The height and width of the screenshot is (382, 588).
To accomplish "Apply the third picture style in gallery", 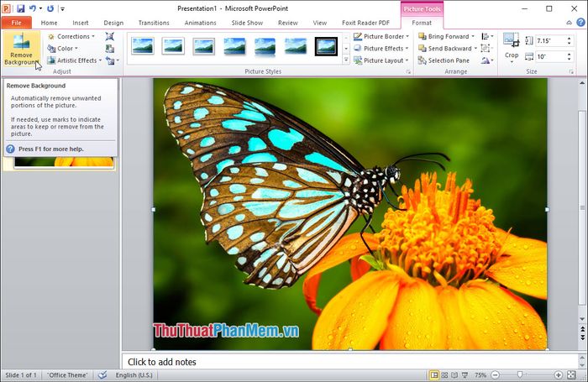I will click(x=203, y=46).
